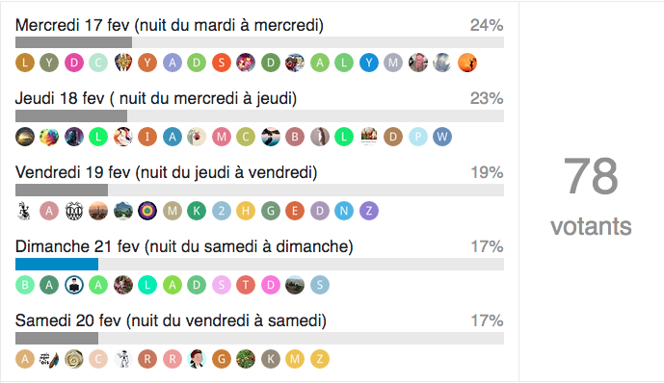The width and height of the screenshot is (664, 383).
Task: Select the orange I avatar in Jeudi row
Action: 147,137
